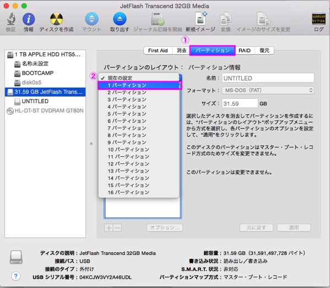Choose 1 パーティション in layout menu

coord(139,85)
